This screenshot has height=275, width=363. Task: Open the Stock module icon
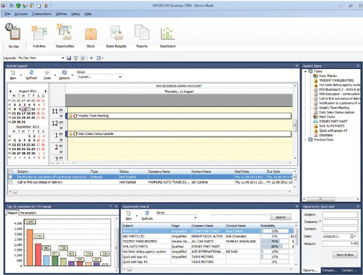[x=91, y=34]
